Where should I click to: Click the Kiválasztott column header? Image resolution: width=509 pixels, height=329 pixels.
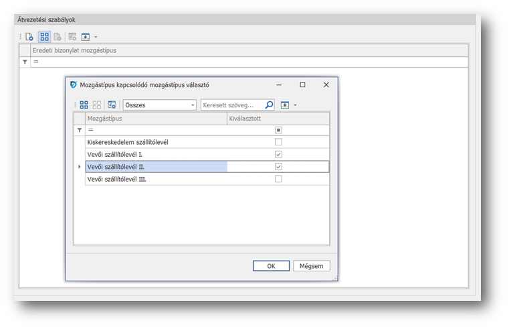tap(278, 118)
